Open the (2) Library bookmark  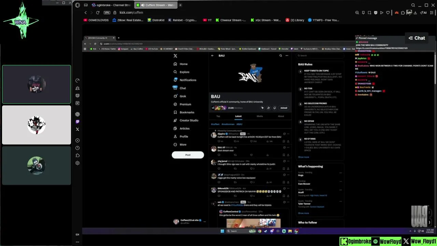coord(295,20)
